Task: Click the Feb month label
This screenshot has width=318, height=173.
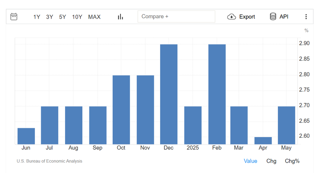Action: tap(217, 148)
